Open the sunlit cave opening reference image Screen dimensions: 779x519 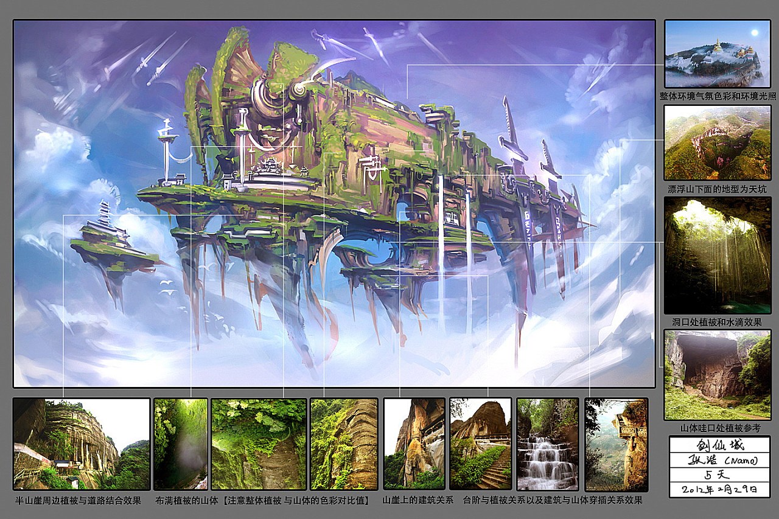(717, 255)
